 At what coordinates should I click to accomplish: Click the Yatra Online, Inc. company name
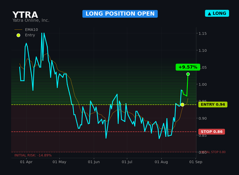(x=31, y=21)
